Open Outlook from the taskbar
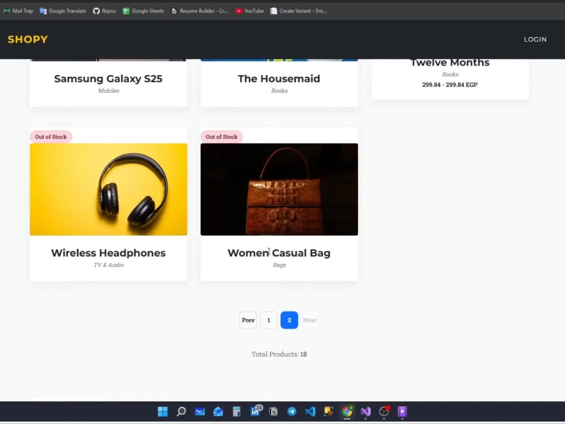The image size is (565, 424). coord(218,412)
